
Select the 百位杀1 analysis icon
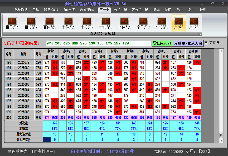12,23
